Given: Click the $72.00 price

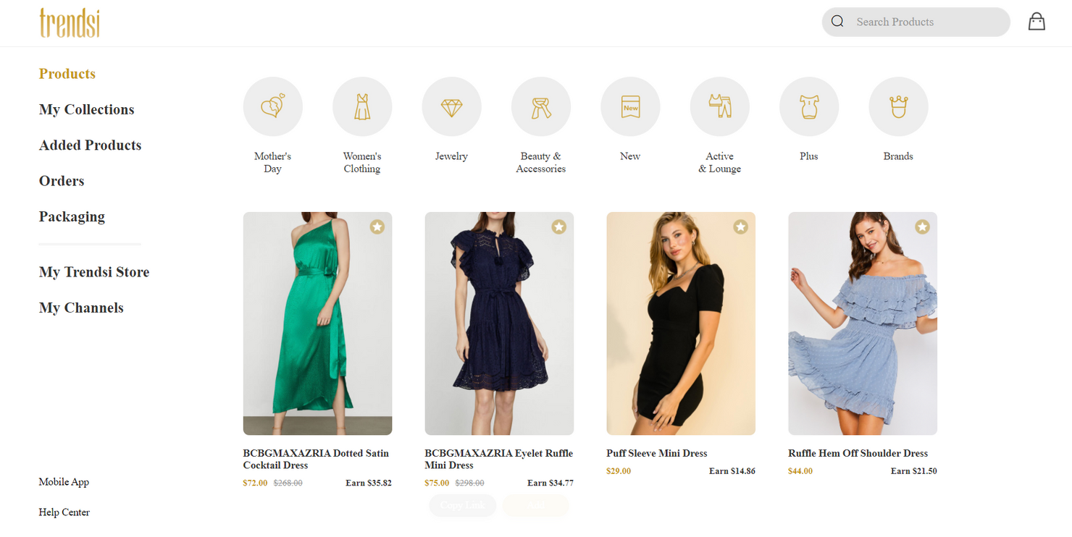Looking at the screenshot, I should 255,483.
